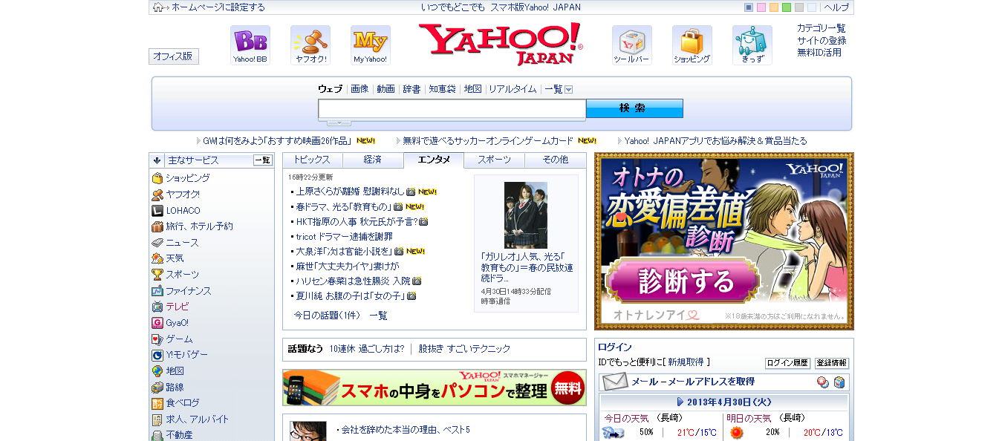The height and width of the screenshot is (441, 1002).
Task: Select the green theme swatch
Action: [787, 7]
